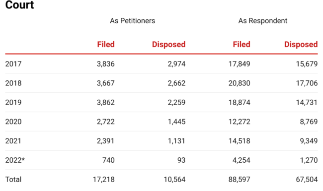
Task: Click the 2020 row label
Action: click(x=13, y=122)
